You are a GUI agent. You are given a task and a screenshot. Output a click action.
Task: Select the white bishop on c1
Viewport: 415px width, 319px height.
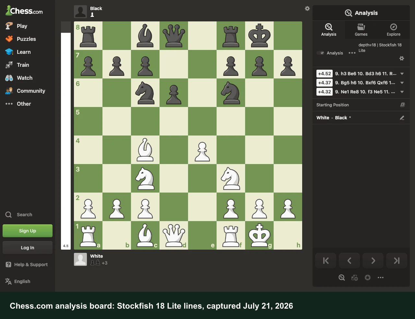(145, 235)
